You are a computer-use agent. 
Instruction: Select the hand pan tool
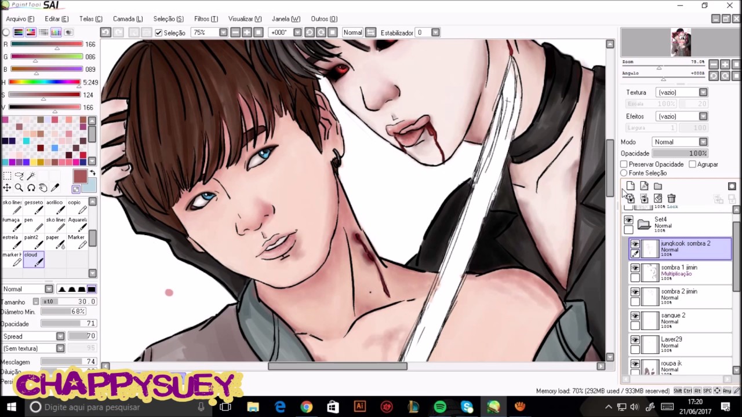(43, 188)
